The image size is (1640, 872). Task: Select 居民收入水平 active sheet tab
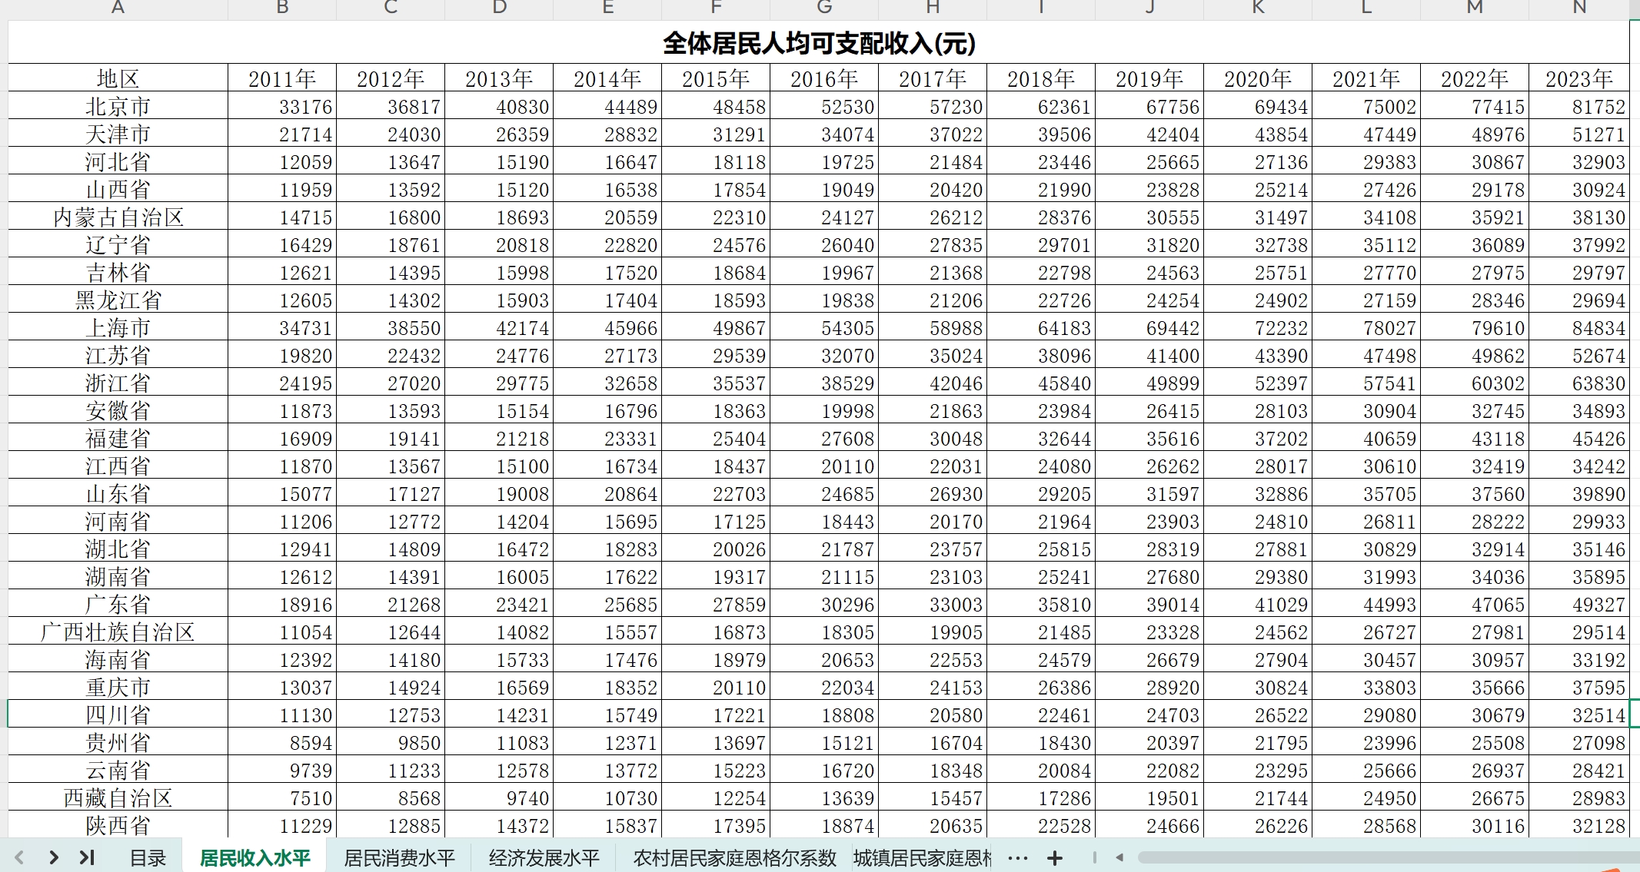coord(254,858)
